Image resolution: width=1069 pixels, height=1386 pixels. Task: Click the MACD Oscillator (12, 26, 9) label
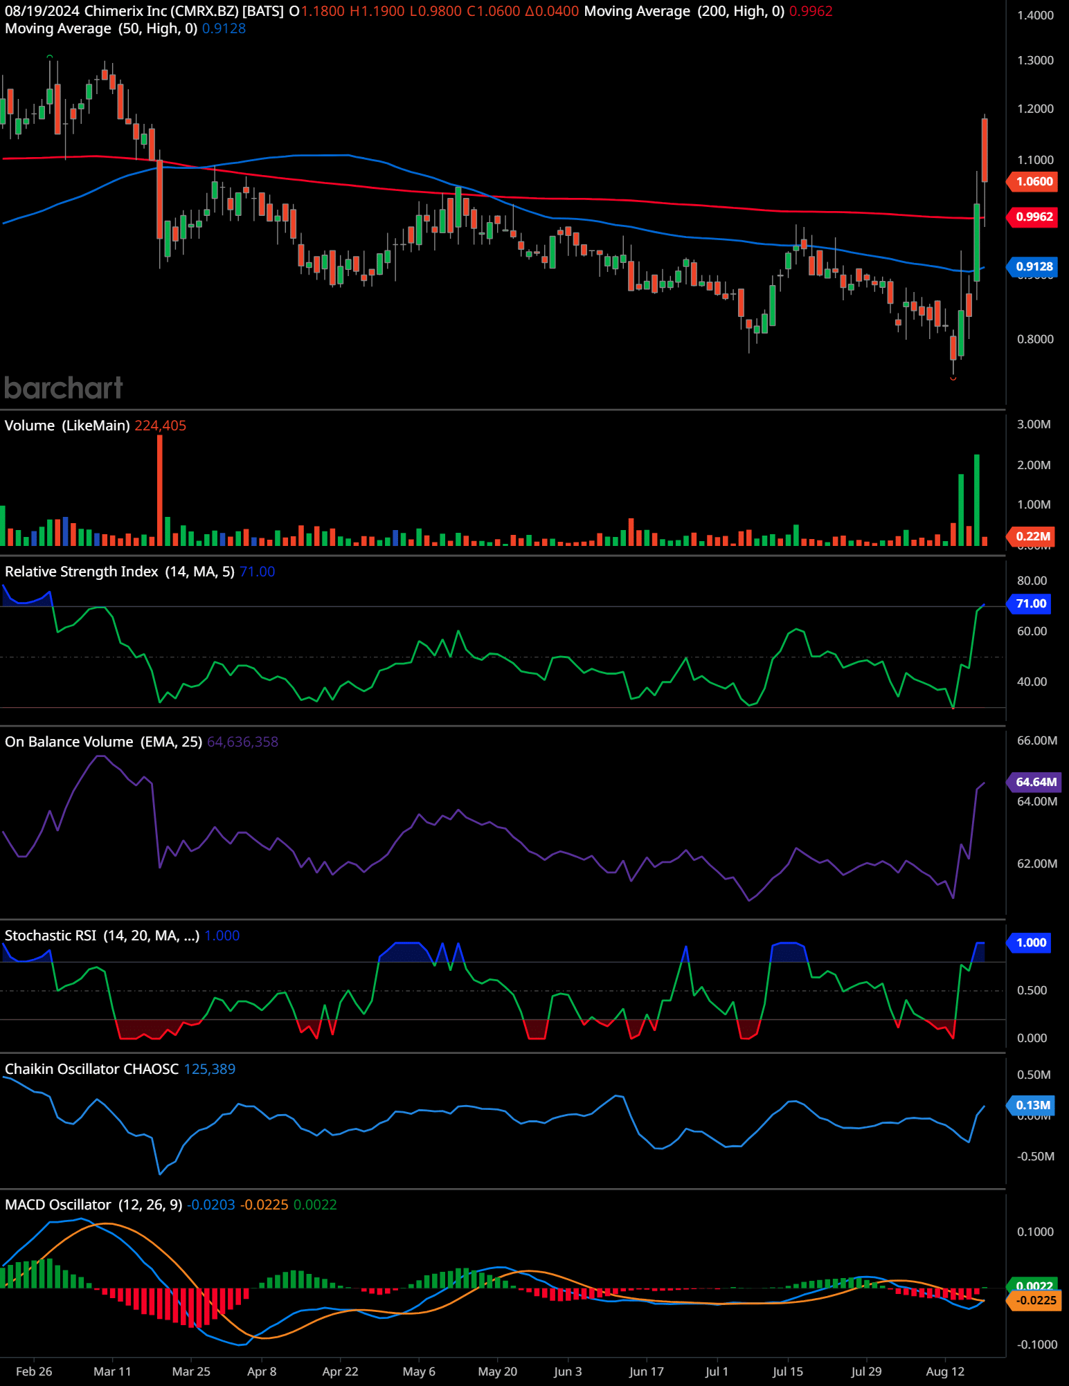coord(93,1205)
